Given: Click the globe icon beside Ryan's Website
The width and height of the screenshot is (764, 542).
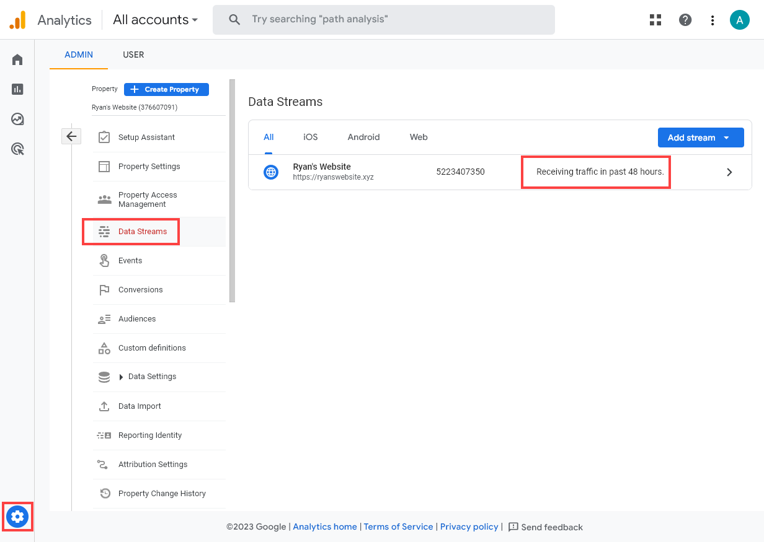Looking at the screenshot, I should click(x=271, y=172).
